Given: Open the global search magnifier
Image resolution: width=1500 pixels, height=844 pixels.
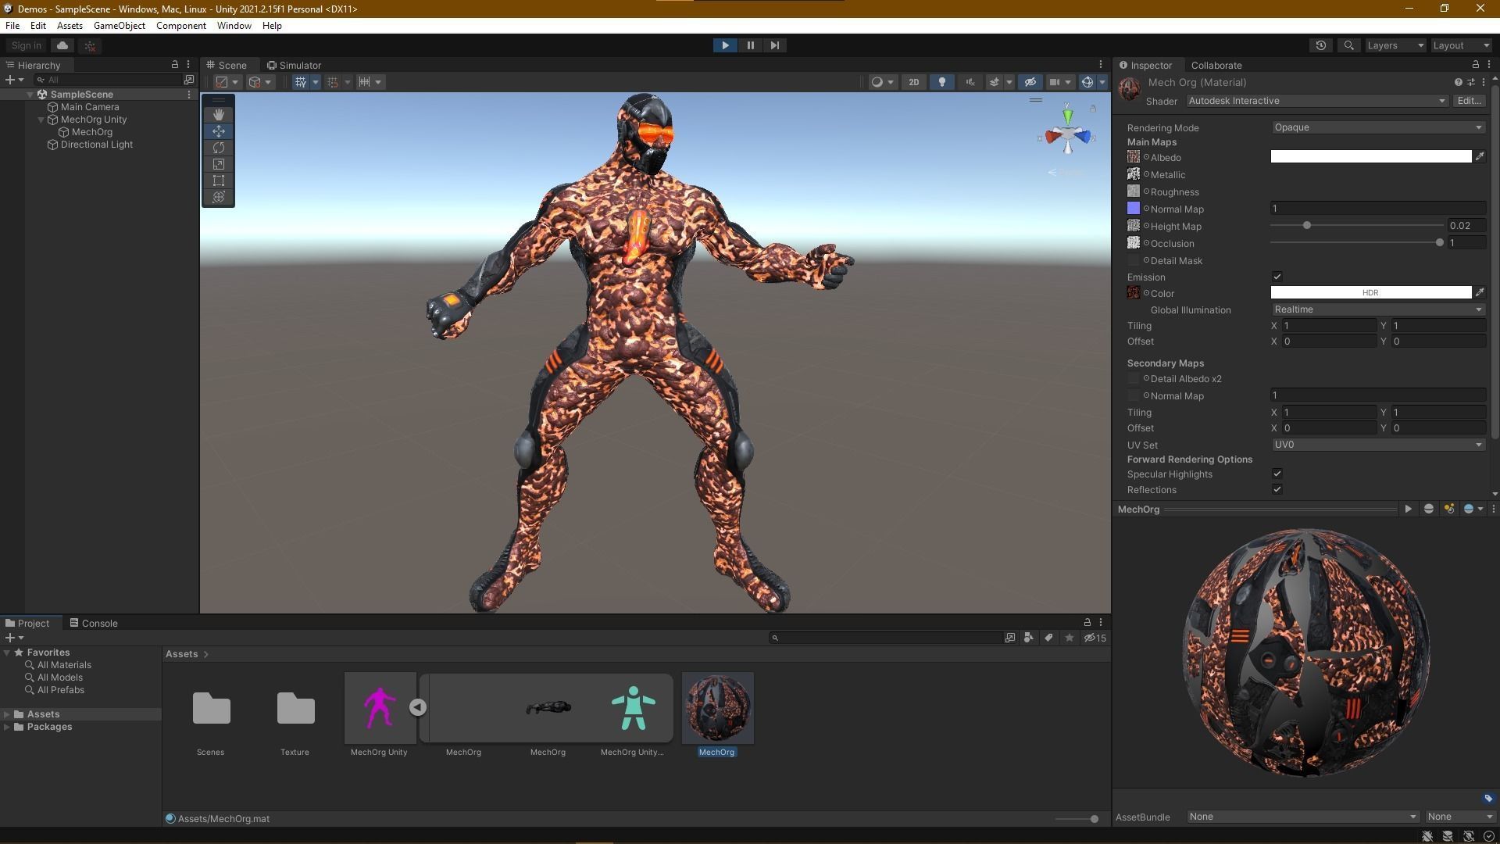Looking at the screenshot, I should tap(1348, 45).
